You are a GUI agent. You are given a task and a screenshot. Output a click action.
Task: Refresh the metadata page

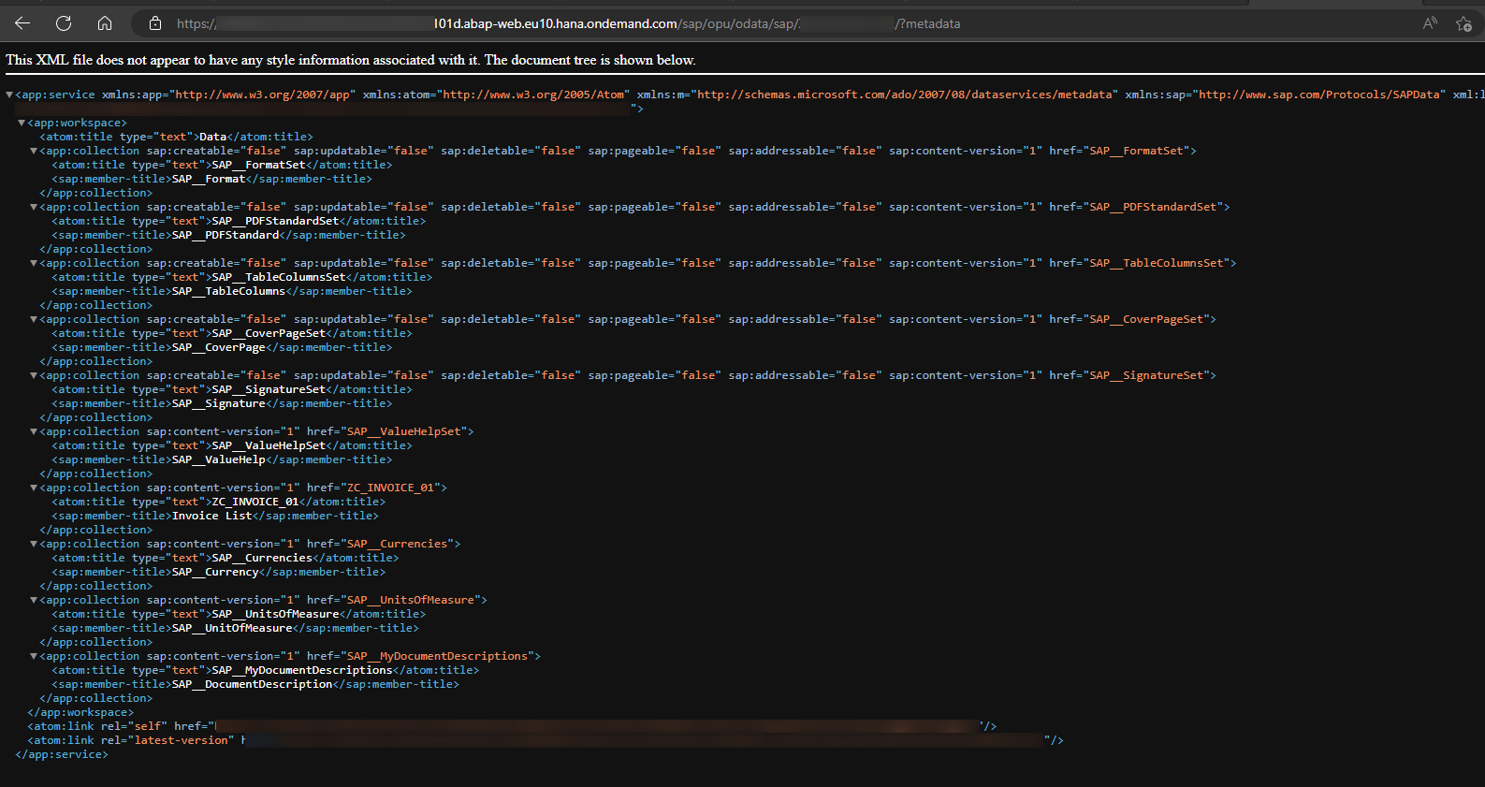click(64, 23)
